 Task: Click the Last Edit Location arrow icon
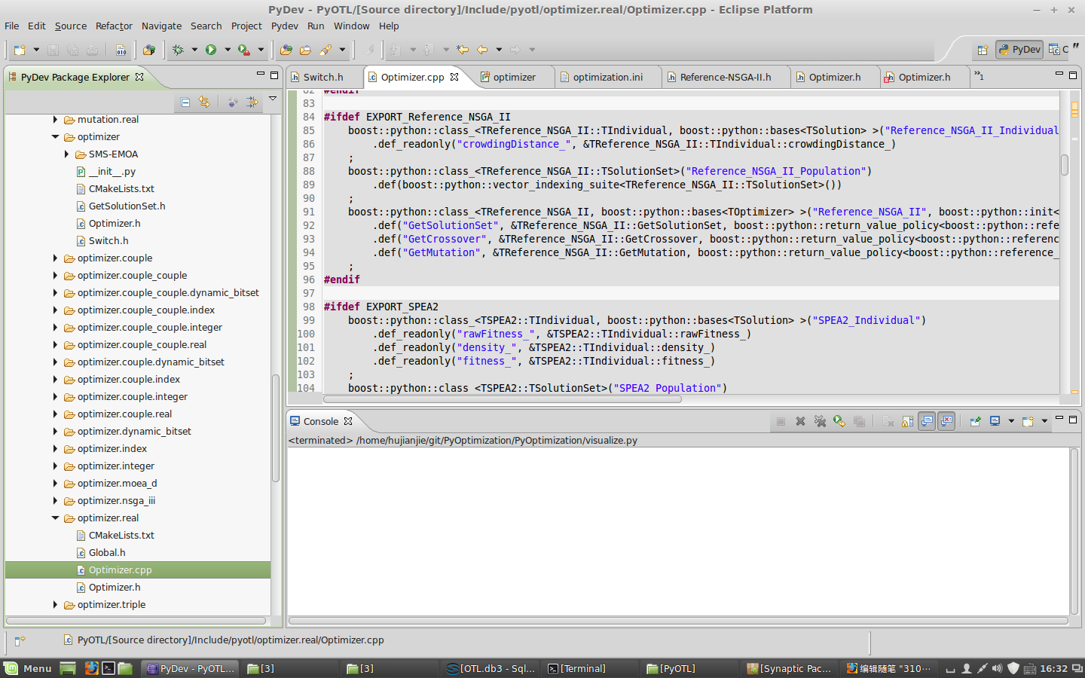(463, 50)
